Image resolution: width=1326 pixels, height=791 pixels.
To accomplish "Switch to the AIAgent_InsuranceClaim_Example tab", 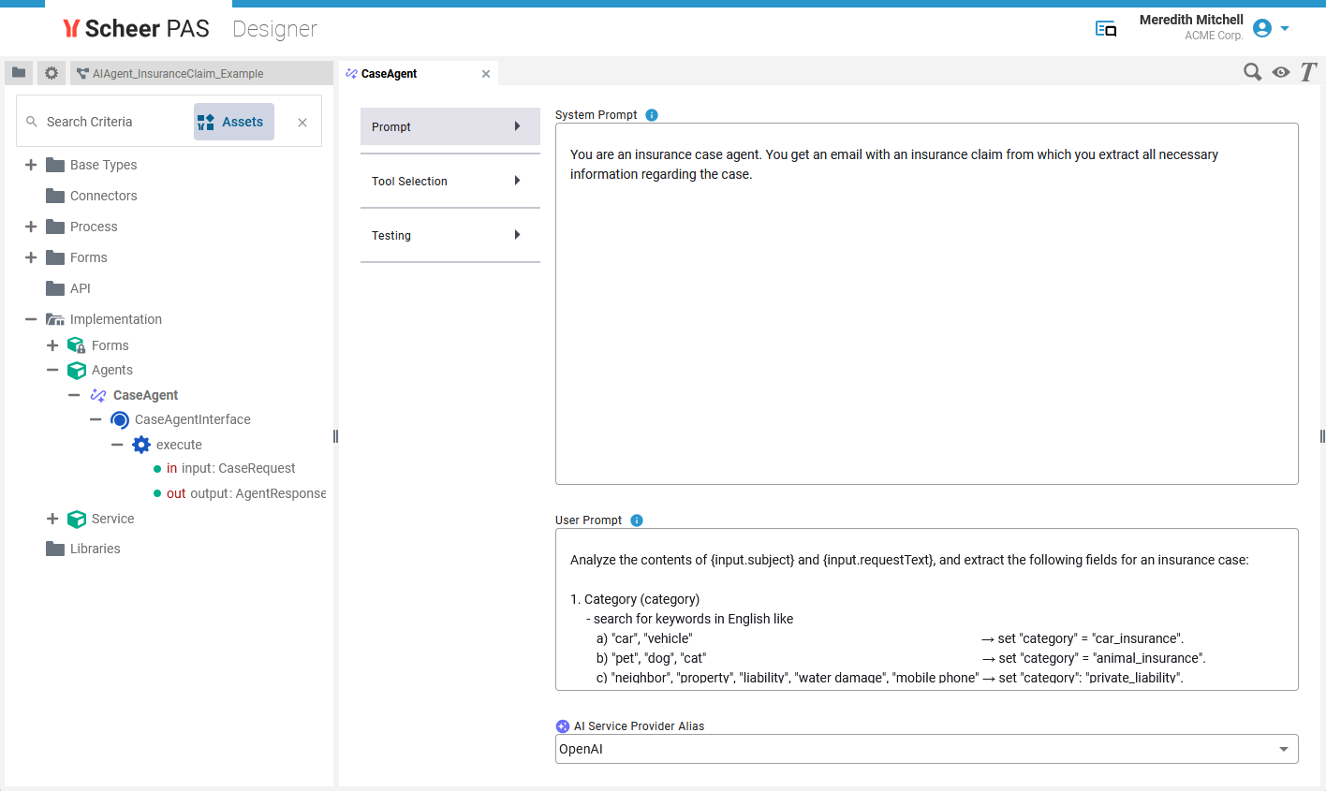I will (178, 74).
